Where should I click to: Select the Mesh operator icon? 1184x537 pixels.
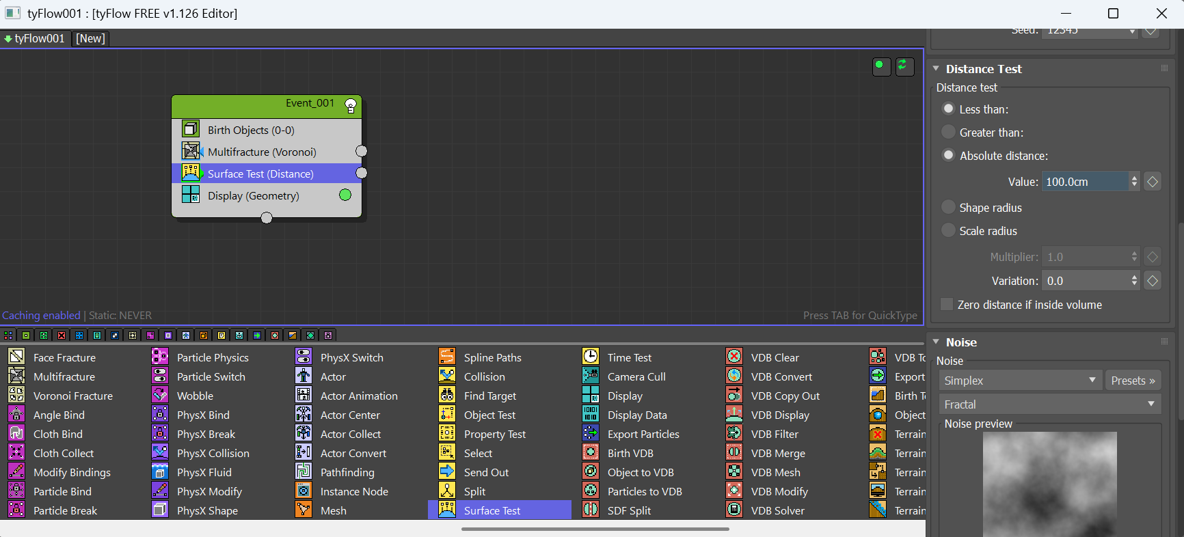[x=304, y=510]
